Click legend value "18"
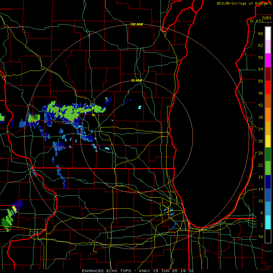 tap(261, 177)
